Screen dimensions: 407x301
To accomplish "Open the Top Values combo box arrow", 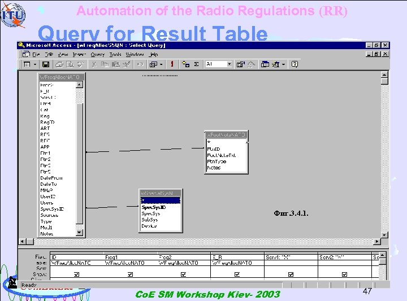I will coord(229,64).
